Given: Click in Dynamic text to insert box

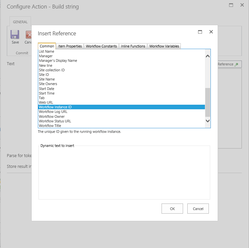Looking at the screenshot, I should [x=124, y=173].
